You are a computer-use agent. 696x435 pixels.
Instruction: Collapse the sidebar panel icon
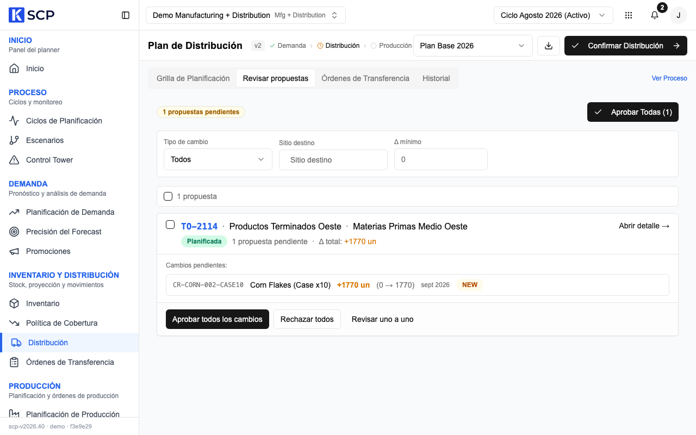click(126, 15)
